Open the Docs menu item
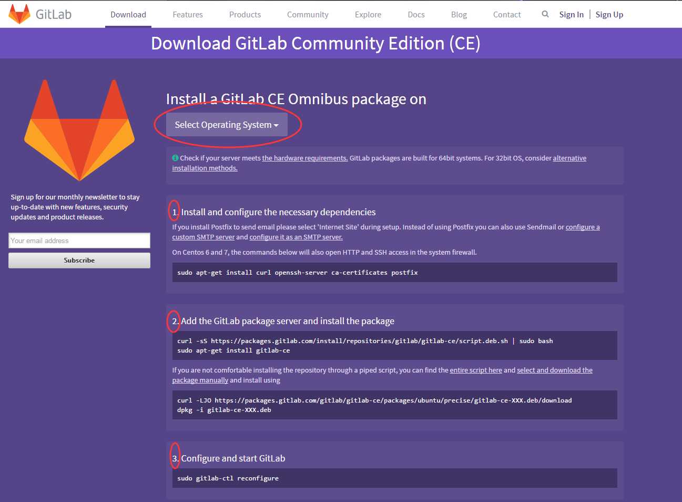 [416, 15]
